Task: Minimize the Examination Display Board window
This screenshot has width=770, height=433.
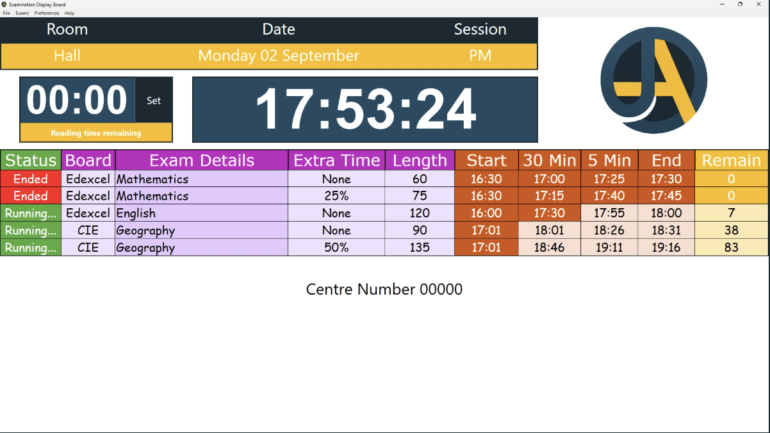Action: point(722,4)
